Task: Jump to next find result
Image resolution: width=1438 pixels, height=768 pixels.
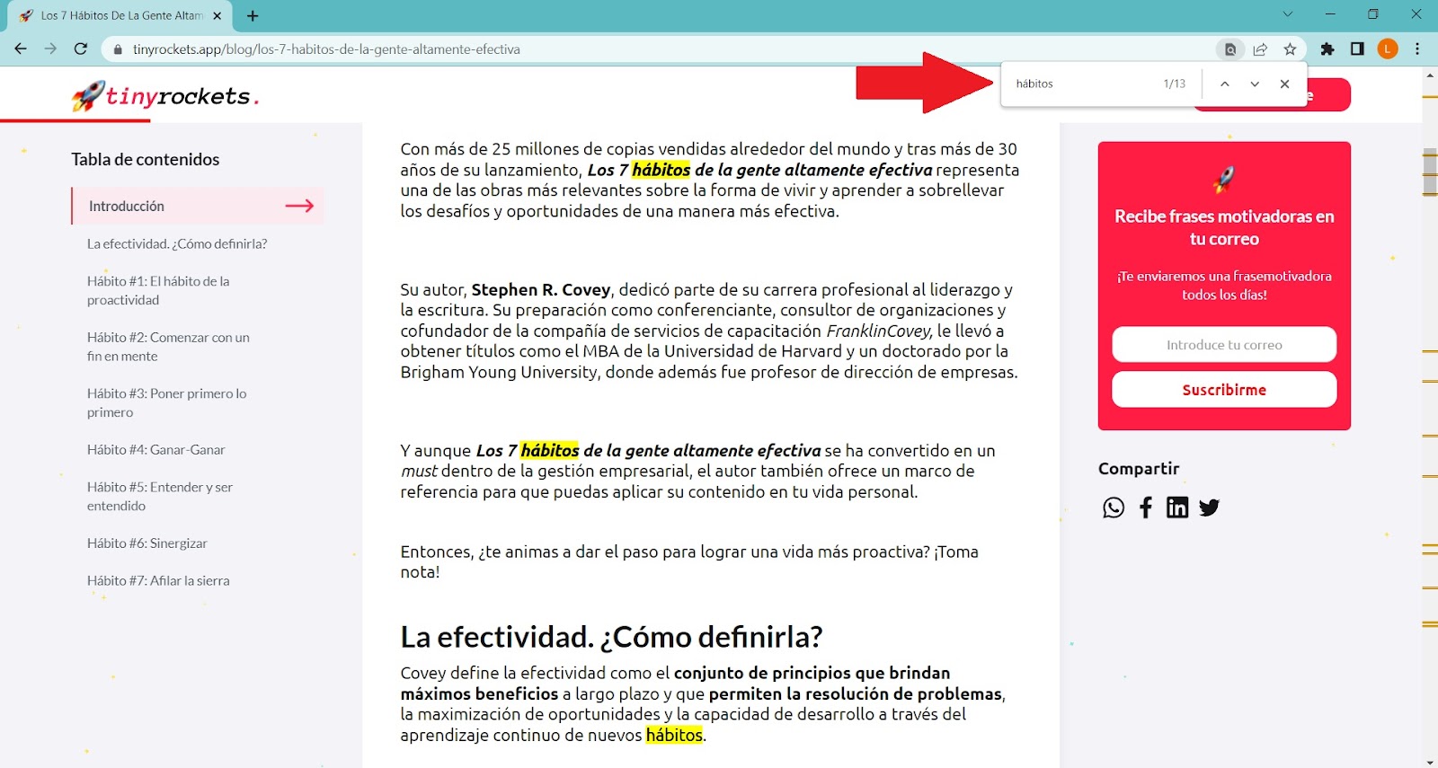Action: [1255, 84]
